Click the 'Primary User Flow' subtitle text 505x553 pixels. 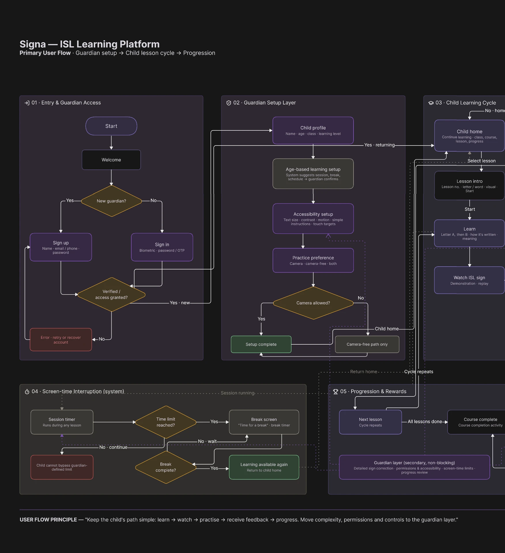click(45, 53)
